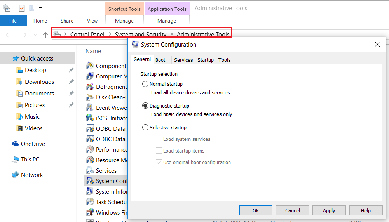
Task: Select the Diagnostic startup radio button
Action: [x=145, y=106]
